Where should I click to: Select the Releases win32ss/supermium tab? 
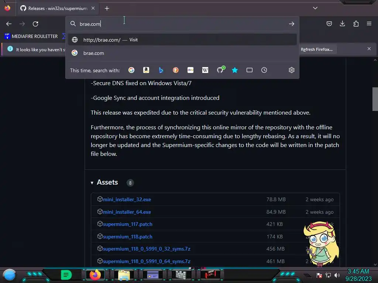57,8
